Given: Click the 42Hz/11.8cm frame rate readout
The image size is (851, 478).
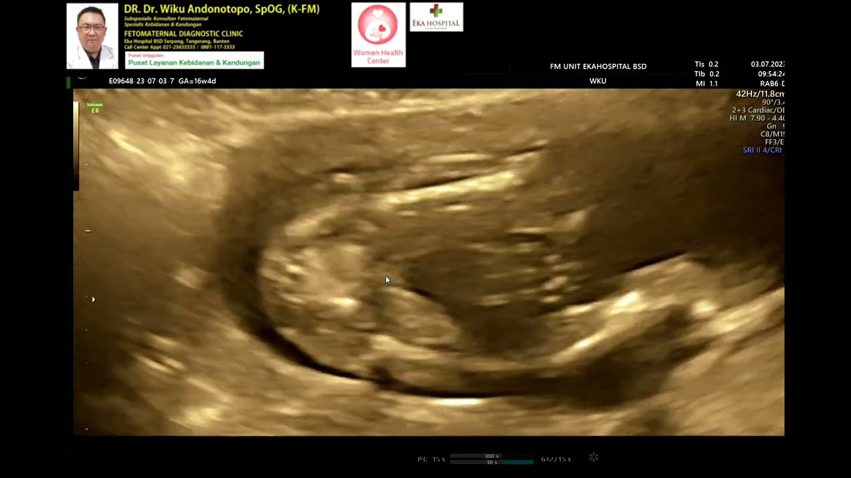Looking at the screenshot, I should coord(760,94).
